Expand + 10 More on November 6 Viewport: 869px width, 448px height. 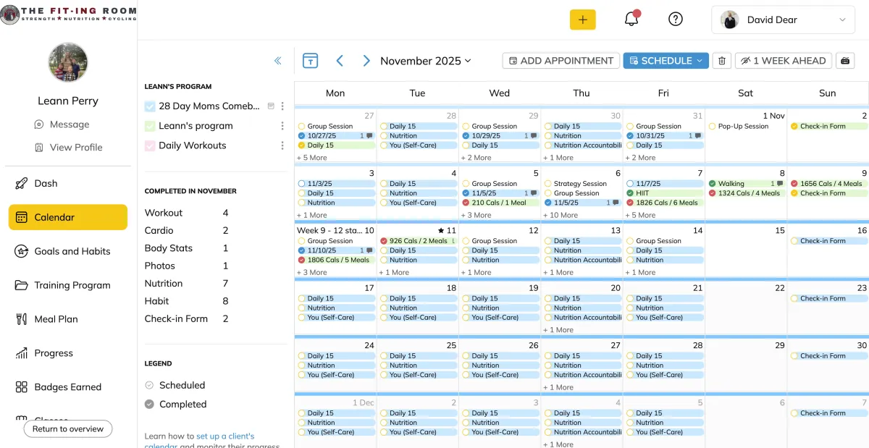(x=561, y=215)
